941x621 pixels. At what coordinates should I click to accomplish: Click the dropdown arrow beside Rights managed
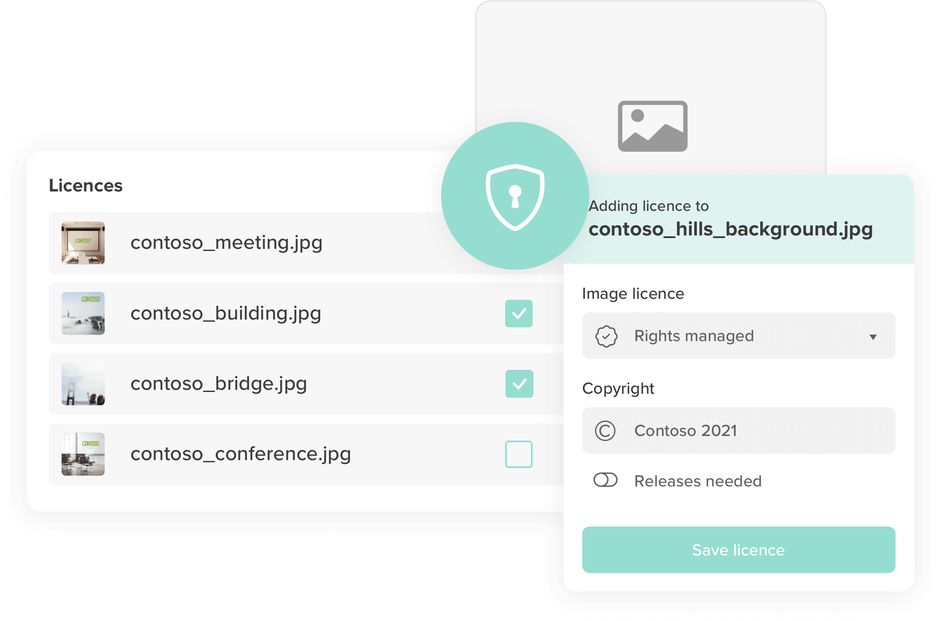pos(873,337)
